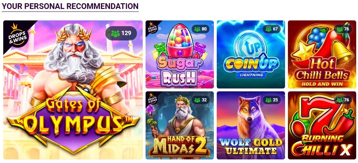This screenshot has height=163, width=358.
Task: Click the 25 players badge on Wolf Gold
Action: point(272,100)
